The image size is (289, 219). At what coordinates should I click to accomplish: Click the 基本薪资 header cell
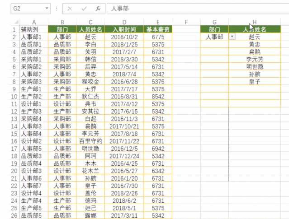[x=158, y=29]
